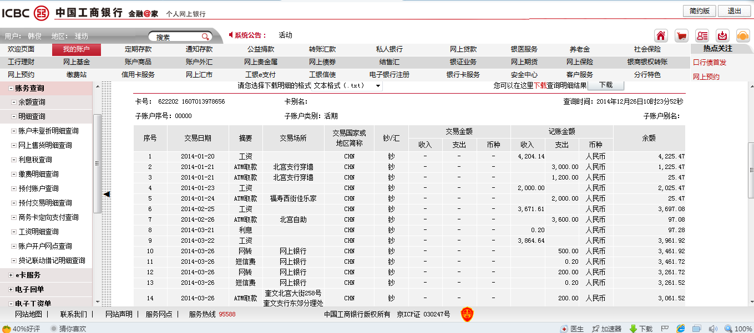
Task: Open the shopping cart icon
Action: pos(681,35)
